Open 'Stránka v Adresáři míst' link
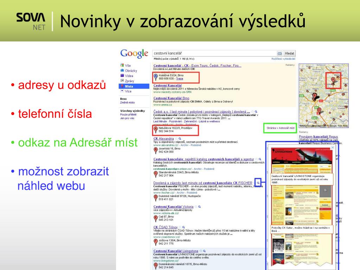 coord(280,128)
